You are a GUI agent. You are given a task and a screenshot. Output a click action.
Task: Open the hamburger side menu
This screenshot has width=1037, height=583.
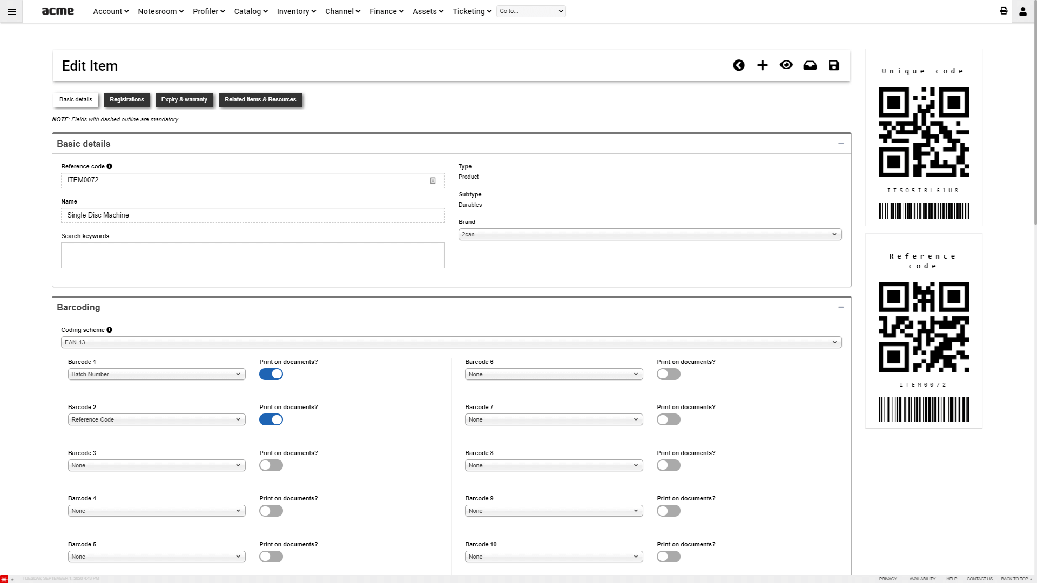click(x=11, y=11)
